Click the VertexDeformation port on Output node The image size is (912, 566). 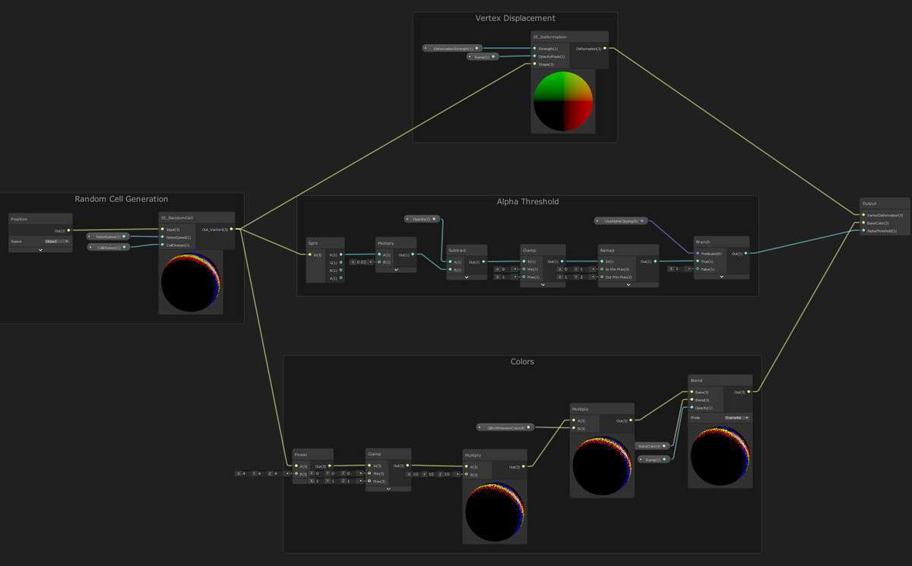click(863, 215)
